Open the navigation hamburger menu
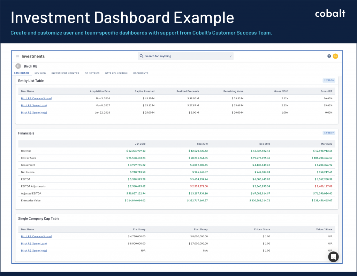Image resolution: width=357 pixels, height=276 pixels. click(17, 56)
